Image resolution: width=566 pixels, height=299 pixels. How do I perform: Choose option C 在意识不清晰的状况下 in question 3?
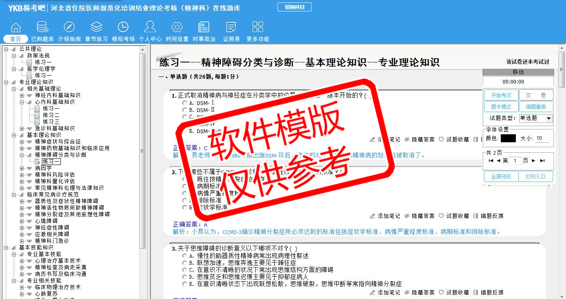[x=185, y=270]
